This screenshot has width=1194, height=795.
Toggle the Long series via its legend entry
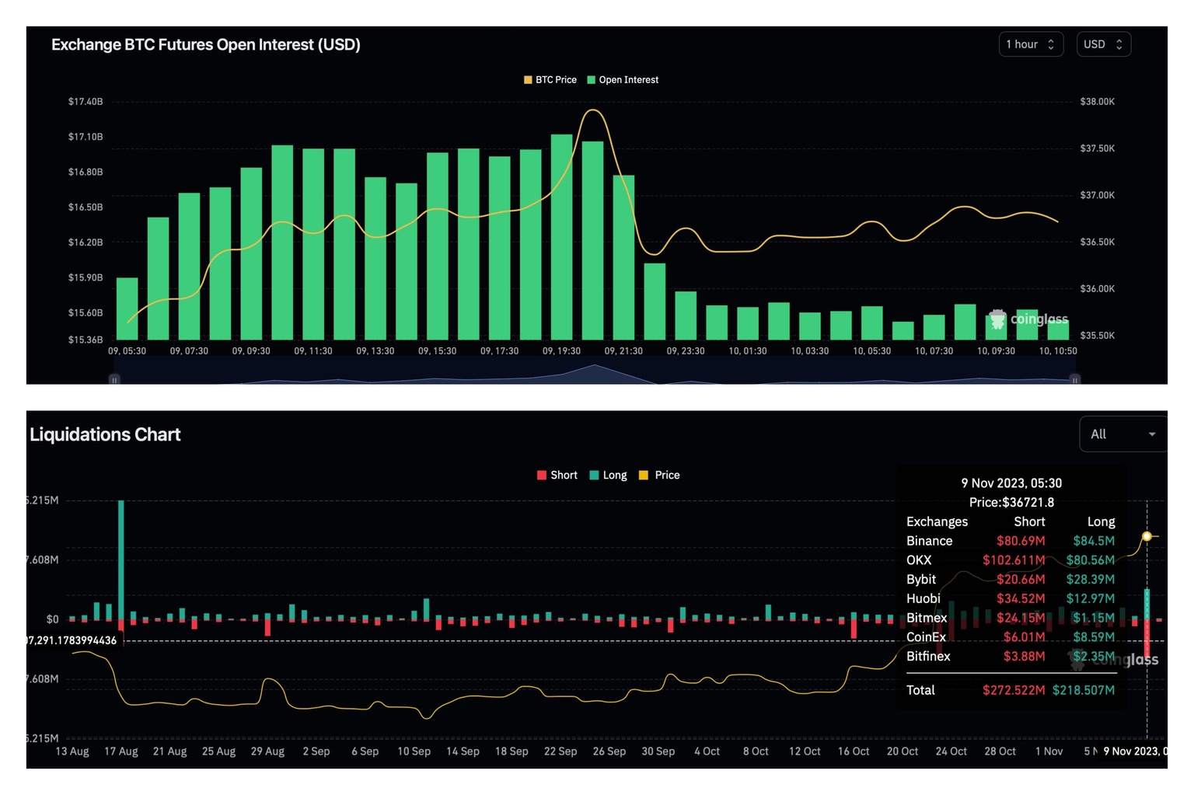click(x=609, y=475)
